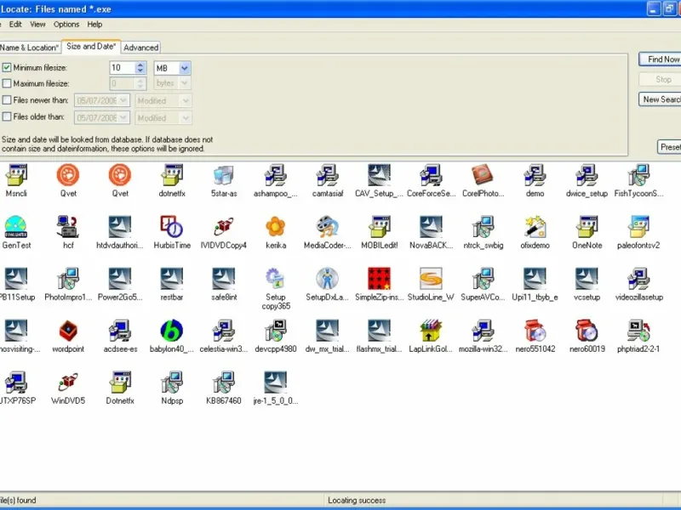Switch to the Advanced tab
681x510 pixels.
(x=140, y=48)
